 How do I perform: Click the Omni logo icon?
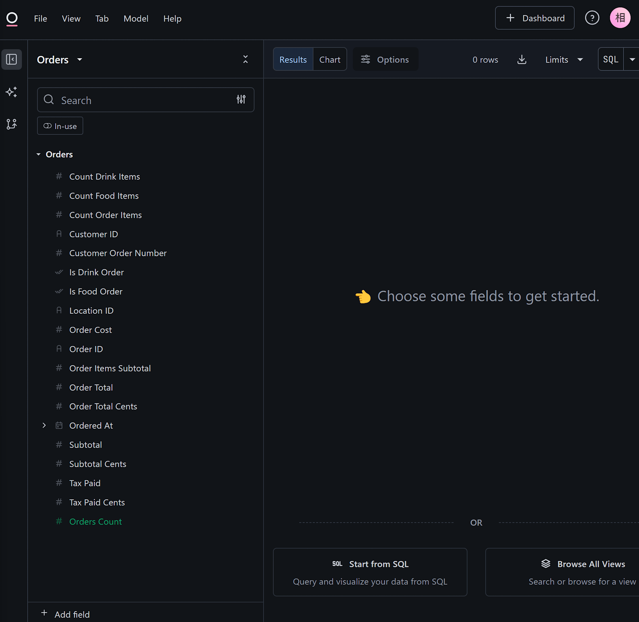point(12,19)
